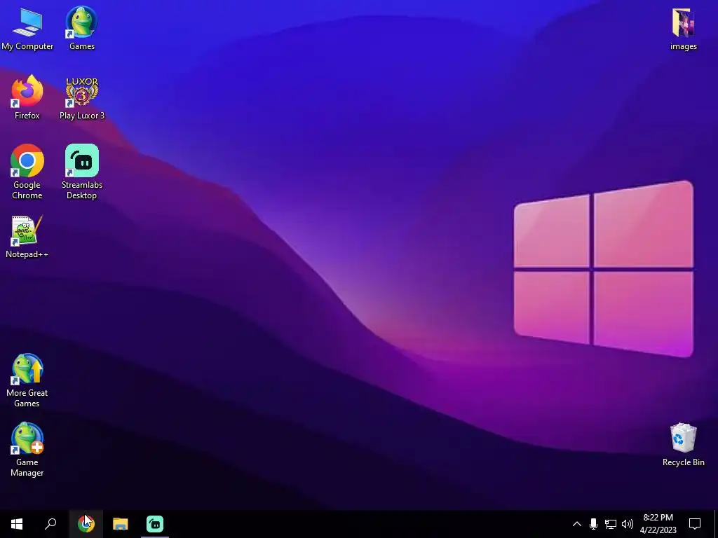The image size is (718, 538).
Task: Open the Windows Start menu
Action: coord(17,524)
